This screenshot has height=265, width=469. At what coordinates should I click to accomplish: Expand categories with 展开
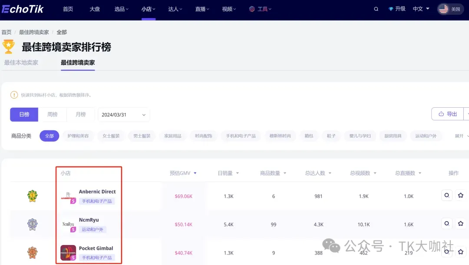tap(461, 136)
